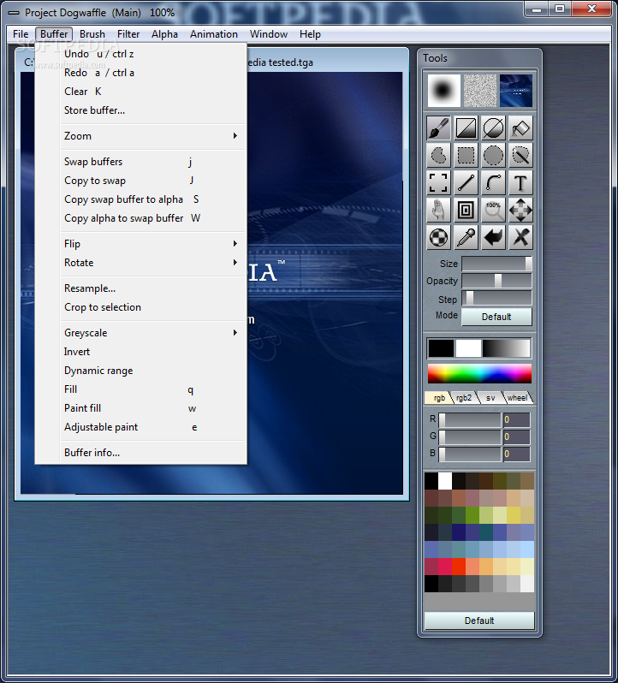Select the paintbrush tool
618x683 pixels.
tap(438, 128)
